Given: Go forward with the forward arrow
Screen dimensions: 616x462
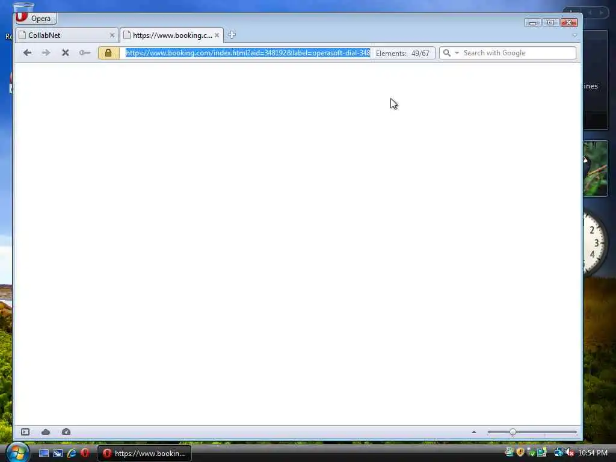Looking at the screenshot, I should tap(46, 53).
